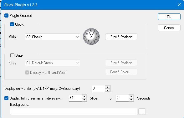This screenshot has width=184, height=118.
Task: Increase the Slides count spinner
Action: click(84, 96)
